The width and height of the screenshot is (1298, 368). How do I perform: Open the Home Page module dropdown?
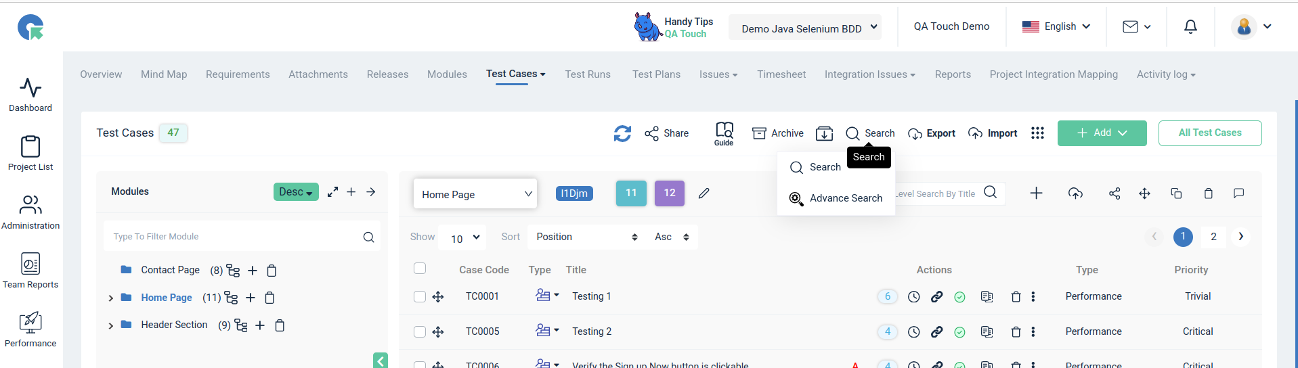coord(475,194)
